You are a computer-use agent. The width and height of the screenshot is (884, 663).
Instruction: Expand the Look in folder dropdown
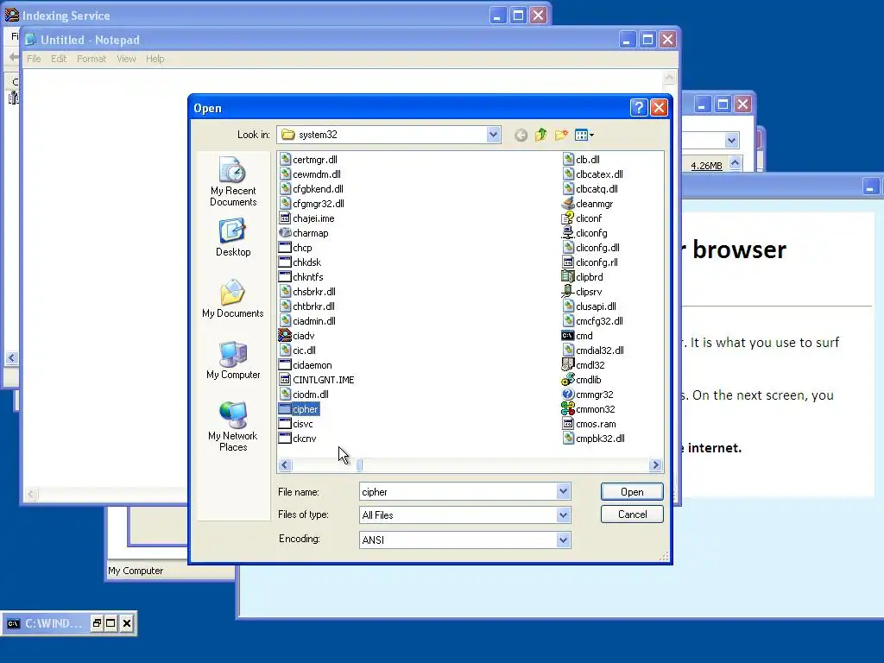493,135
